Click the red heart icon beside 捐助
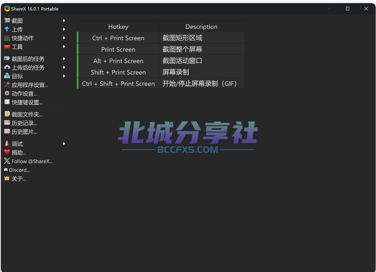This screenshot has width=376, height=272. pyautogui.click(x=7, y=152)
